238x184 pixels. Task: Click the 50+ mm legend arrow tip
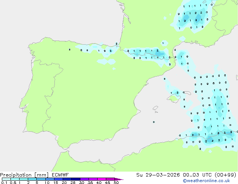119,179
